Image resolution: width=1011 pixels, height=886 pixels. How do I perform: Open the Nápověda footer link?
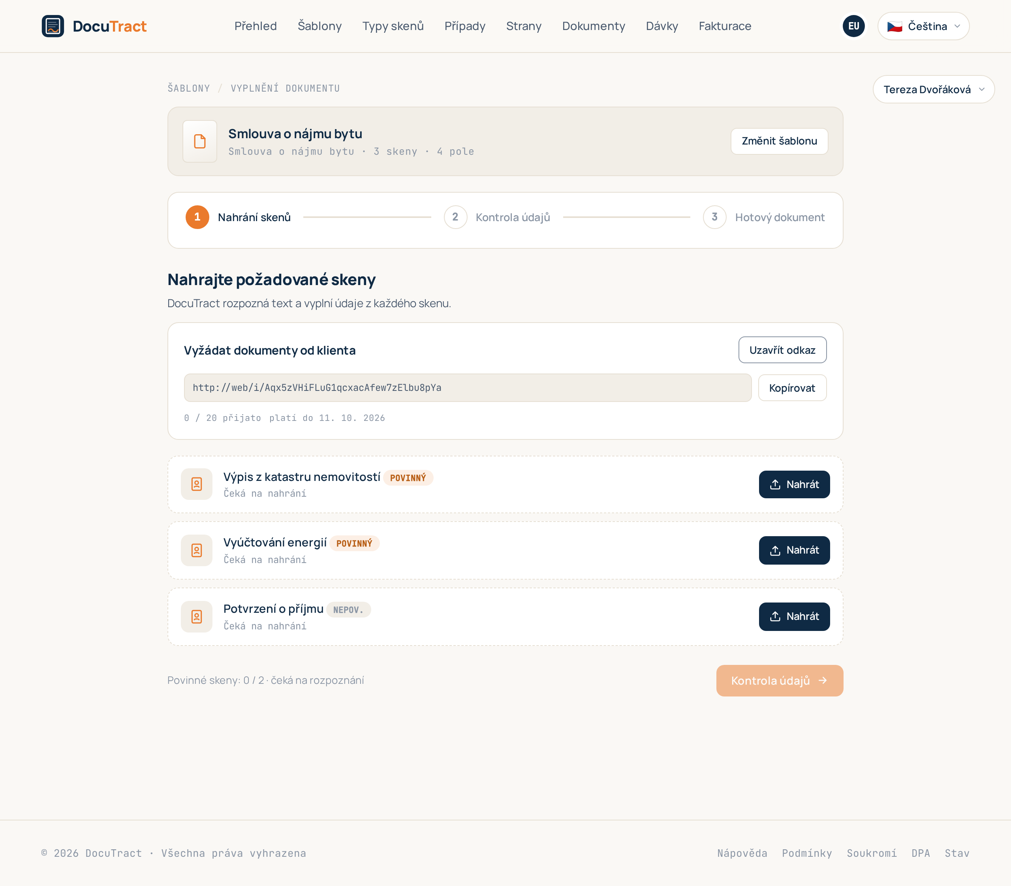pos(742,853)
